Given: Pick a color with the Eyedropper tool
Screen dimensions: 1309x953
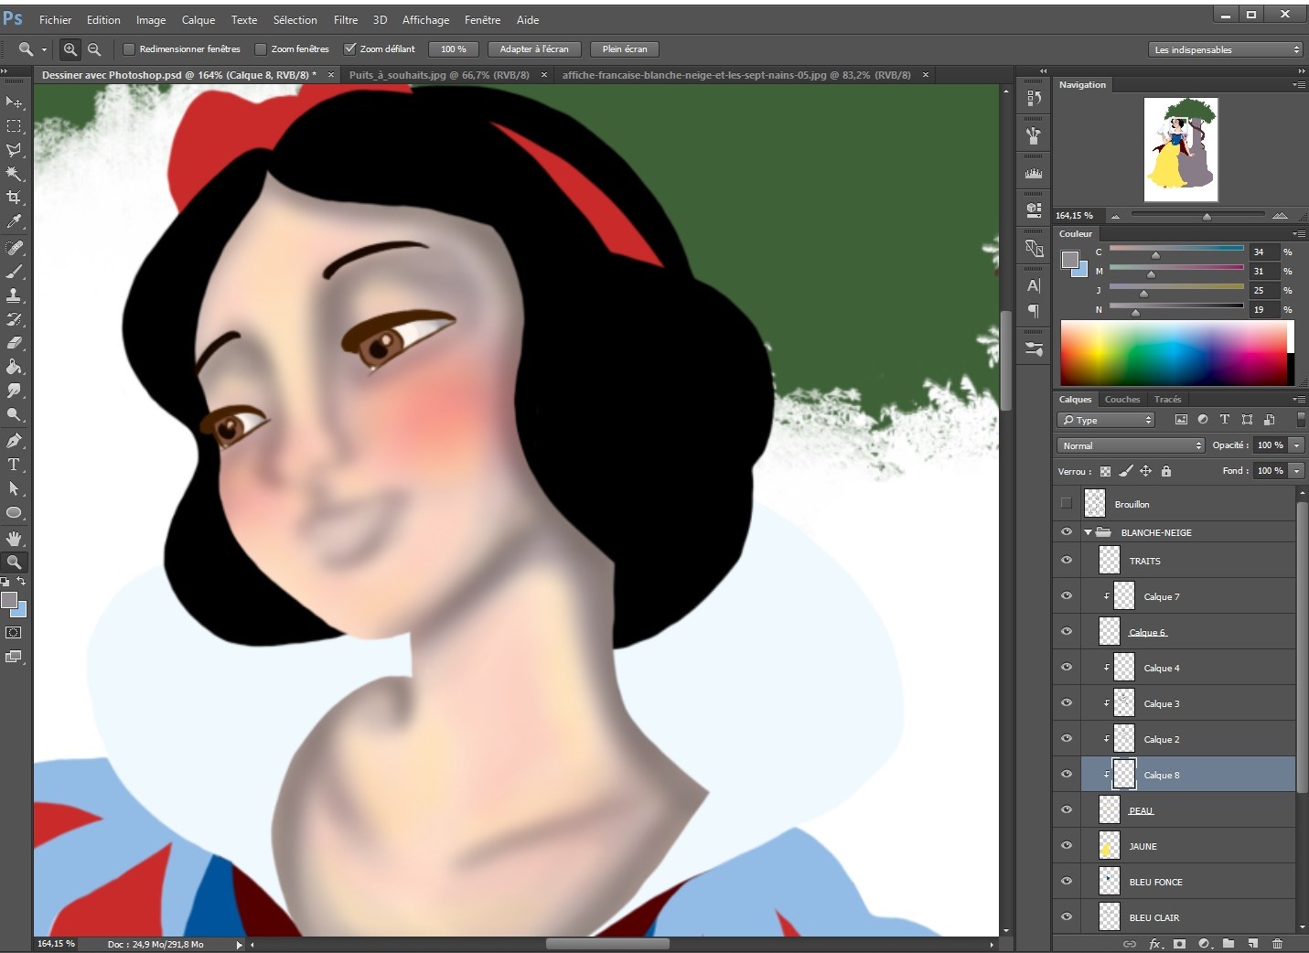Looking at the screenshot, I should pos(15,222).
